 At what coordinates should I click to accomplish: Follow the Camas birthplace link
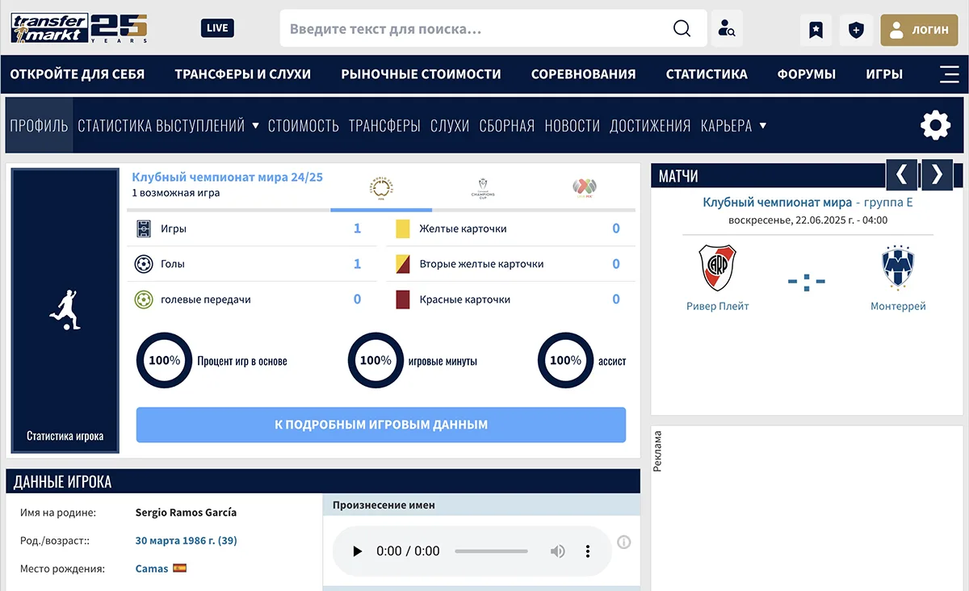(x=150, y=568)
